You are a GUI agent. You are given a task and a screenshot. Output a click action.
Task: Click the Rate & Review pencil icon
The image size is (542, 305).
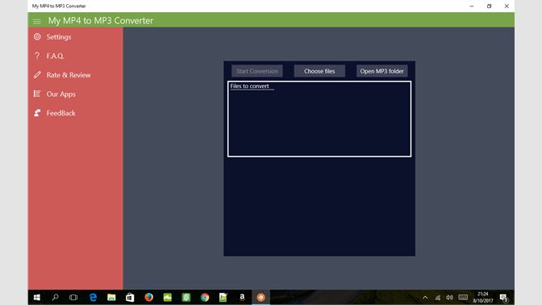[37, 75]
